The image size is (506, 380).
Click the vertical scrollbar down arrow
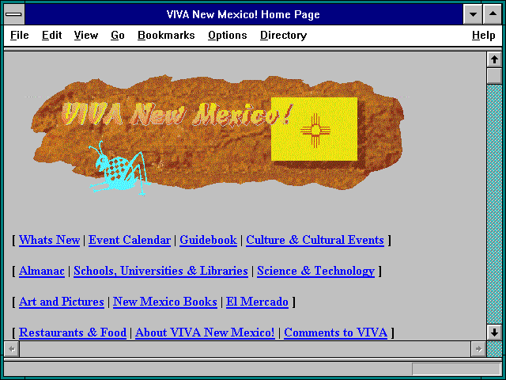click(x=494, y=332)
